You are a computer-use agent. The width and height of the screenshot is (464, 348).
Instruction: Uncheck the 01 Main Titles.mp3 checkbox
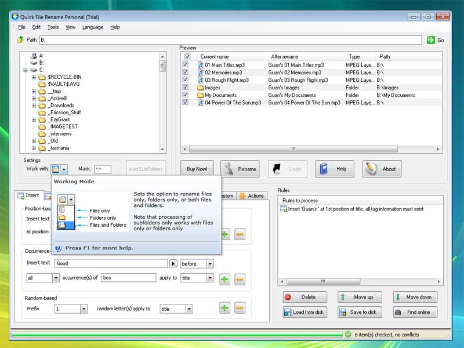tap(186, 65)
